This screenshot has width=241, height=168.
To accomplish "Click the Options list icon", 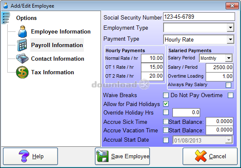I will (6, 18).
